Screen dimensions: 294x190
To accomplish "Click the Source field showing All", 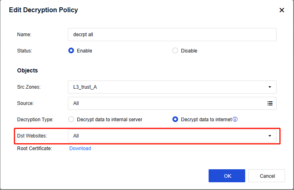I will (x=163, y=103).
